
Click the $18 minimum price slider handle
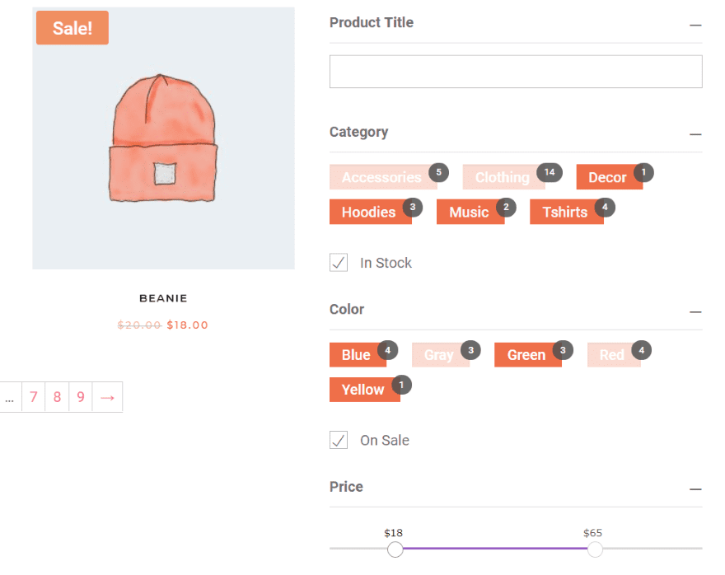tap(395, 549)
